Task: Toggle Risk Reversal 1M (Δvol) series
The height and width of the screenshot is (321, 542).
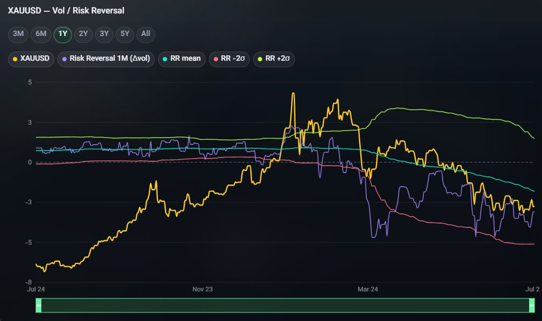Action: click(x=106, y=59)
